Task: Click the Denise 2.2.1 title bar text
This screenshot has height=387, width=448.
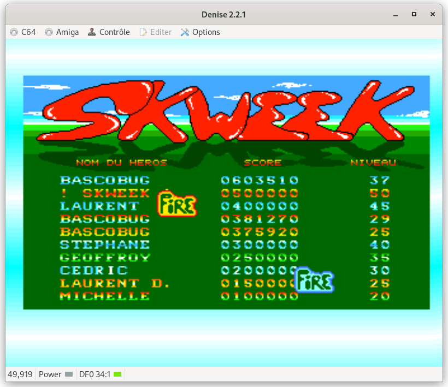Action: (223, 15)
